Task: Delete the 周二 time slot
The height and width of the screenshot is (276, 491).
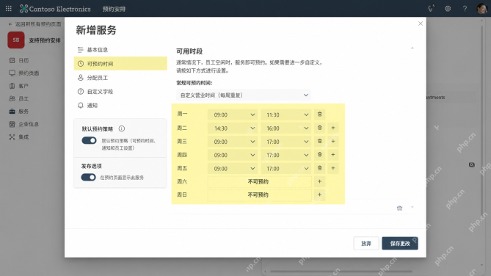Action: (x=320, y=128)
